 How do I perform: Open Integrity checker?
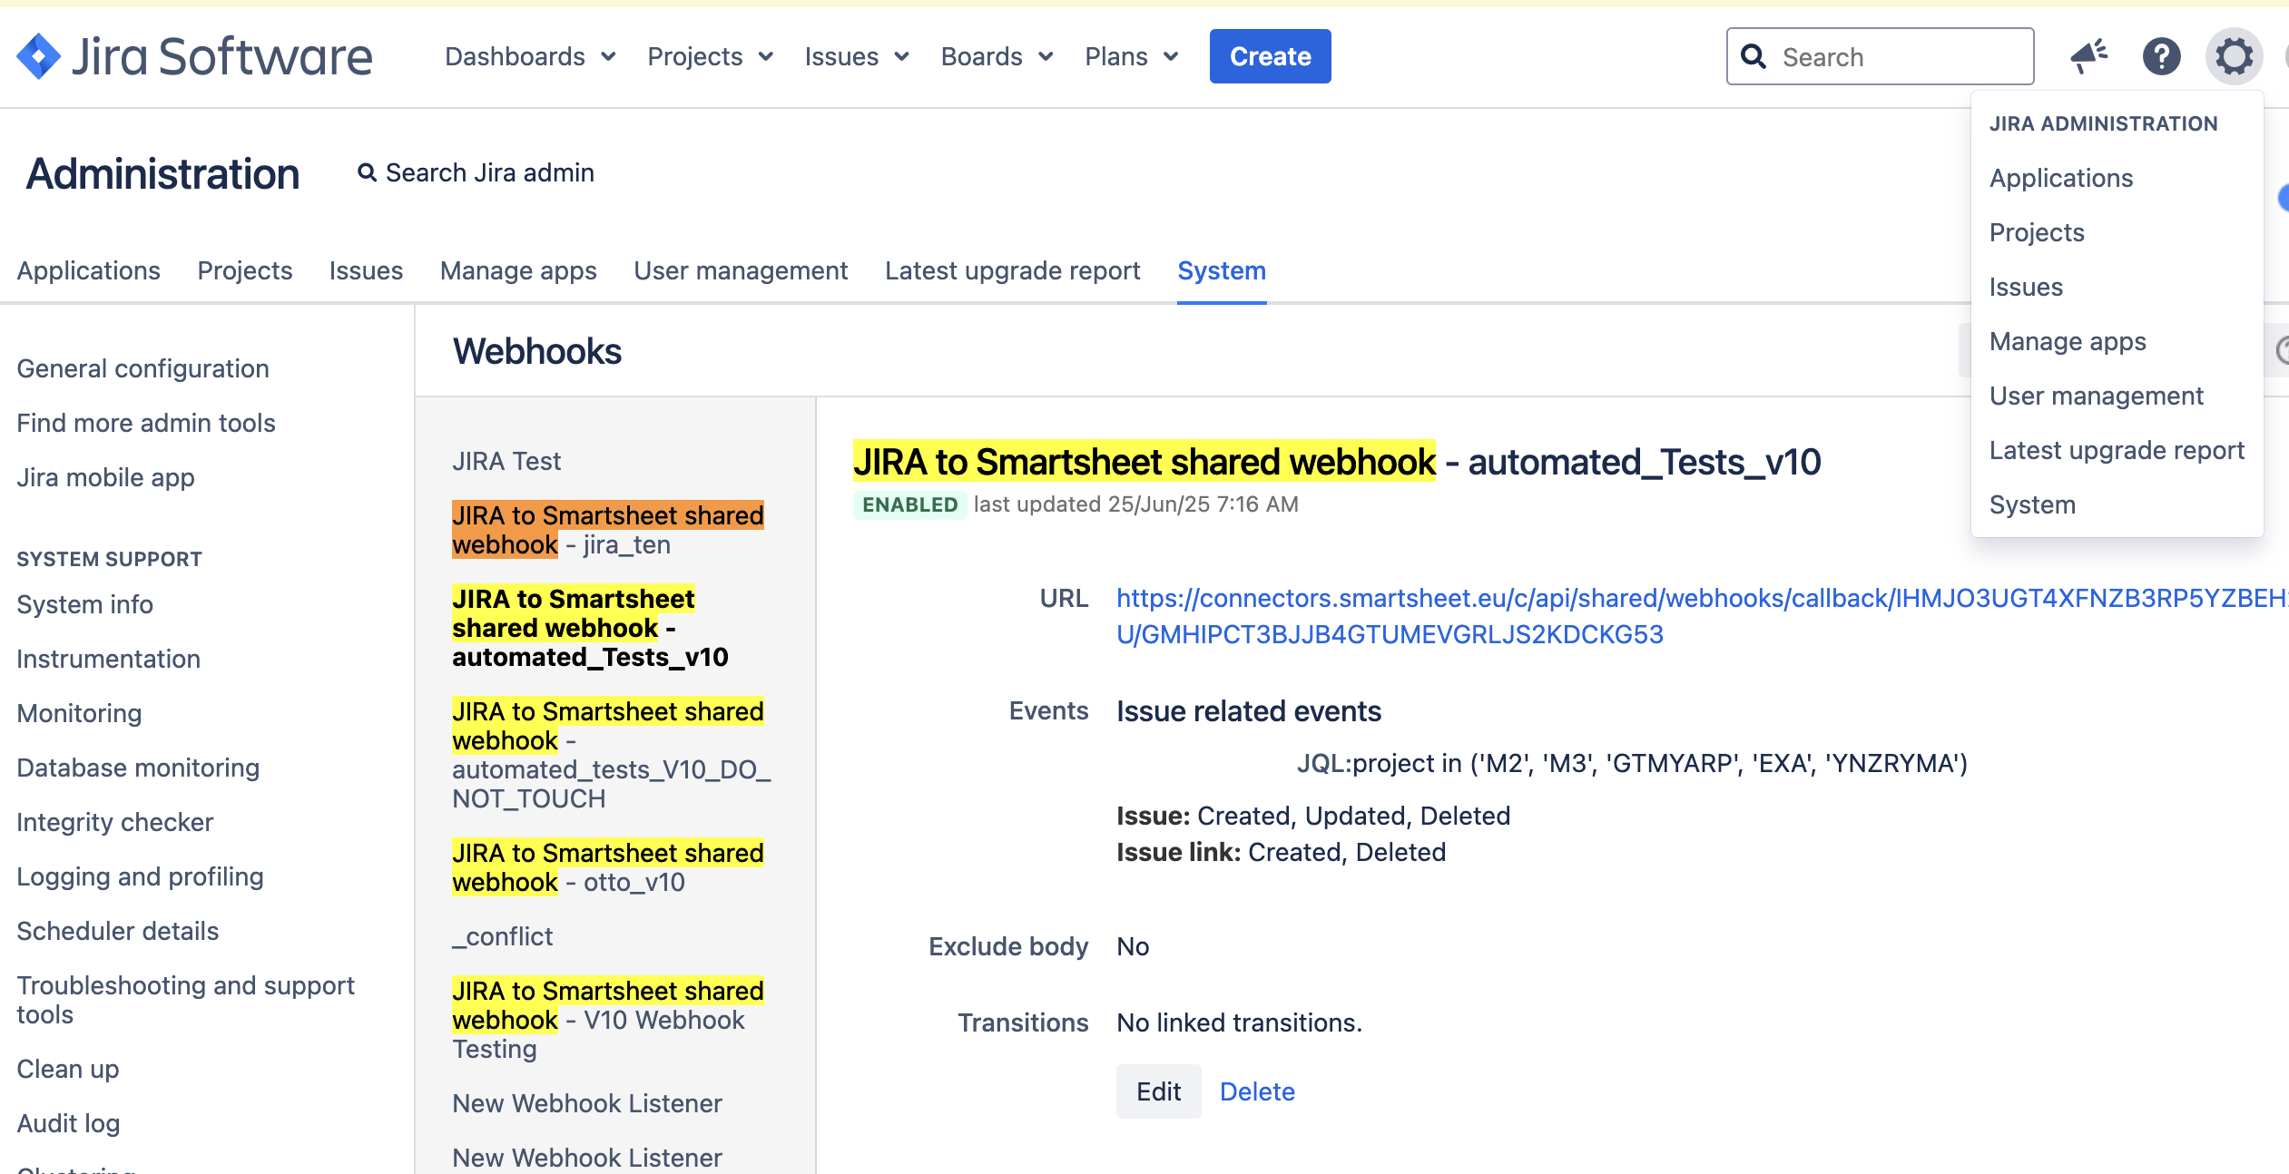(x=114, y=822)
